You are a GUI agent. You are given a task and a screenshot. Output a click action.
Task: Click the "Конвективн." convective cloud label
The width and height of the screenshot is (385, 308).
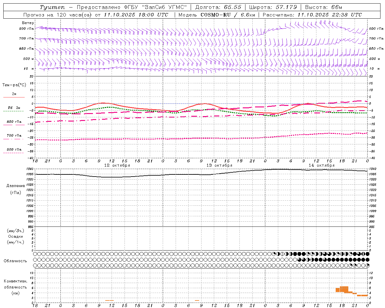pos(15,281)
